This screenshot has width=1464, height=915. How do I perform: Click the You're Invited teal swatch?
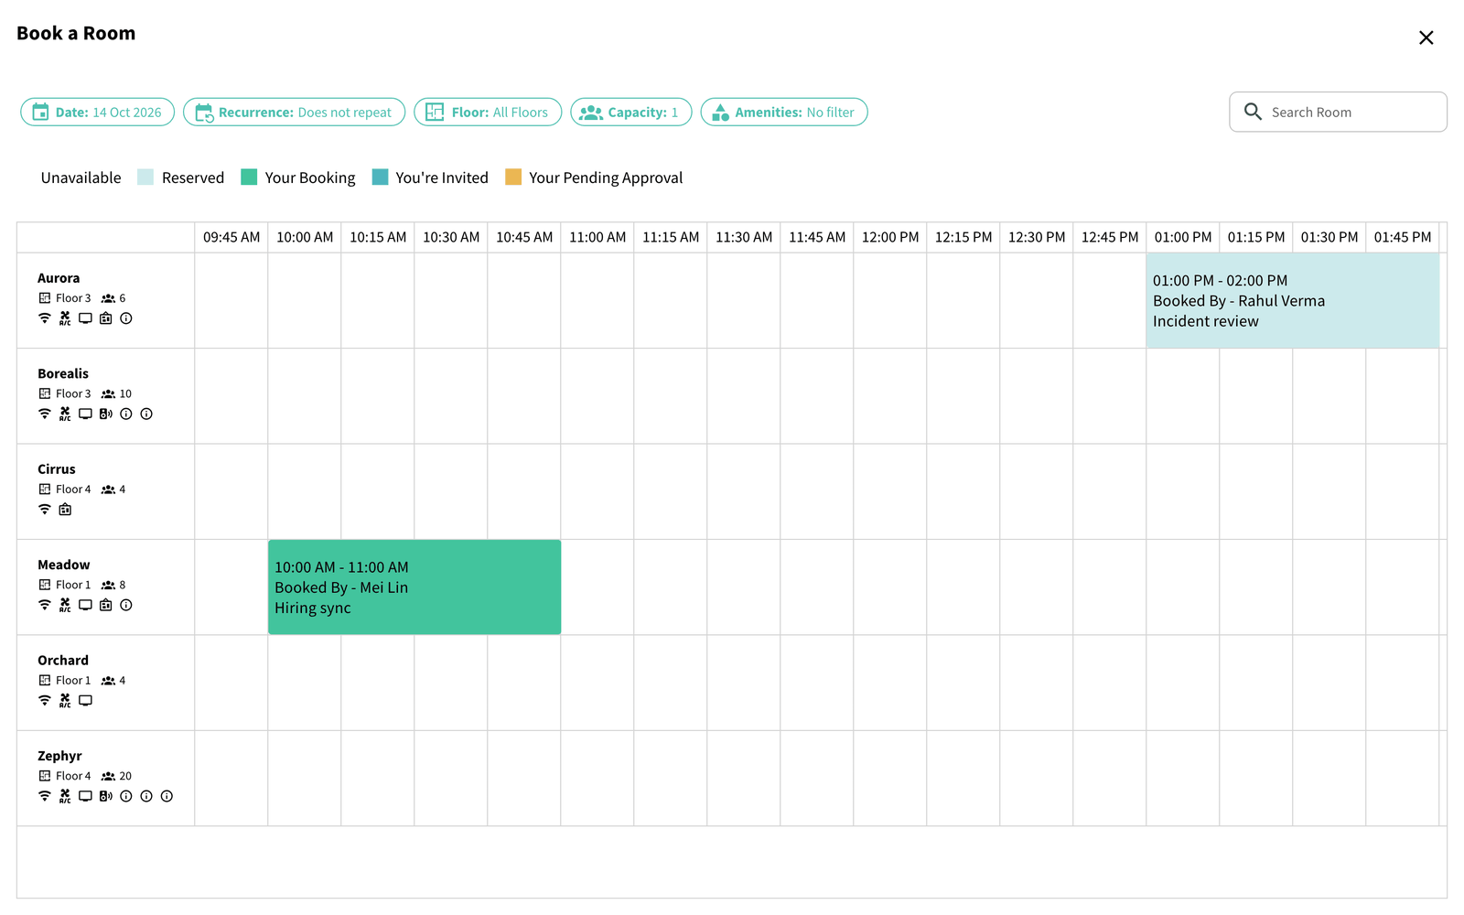click(380, 177)
